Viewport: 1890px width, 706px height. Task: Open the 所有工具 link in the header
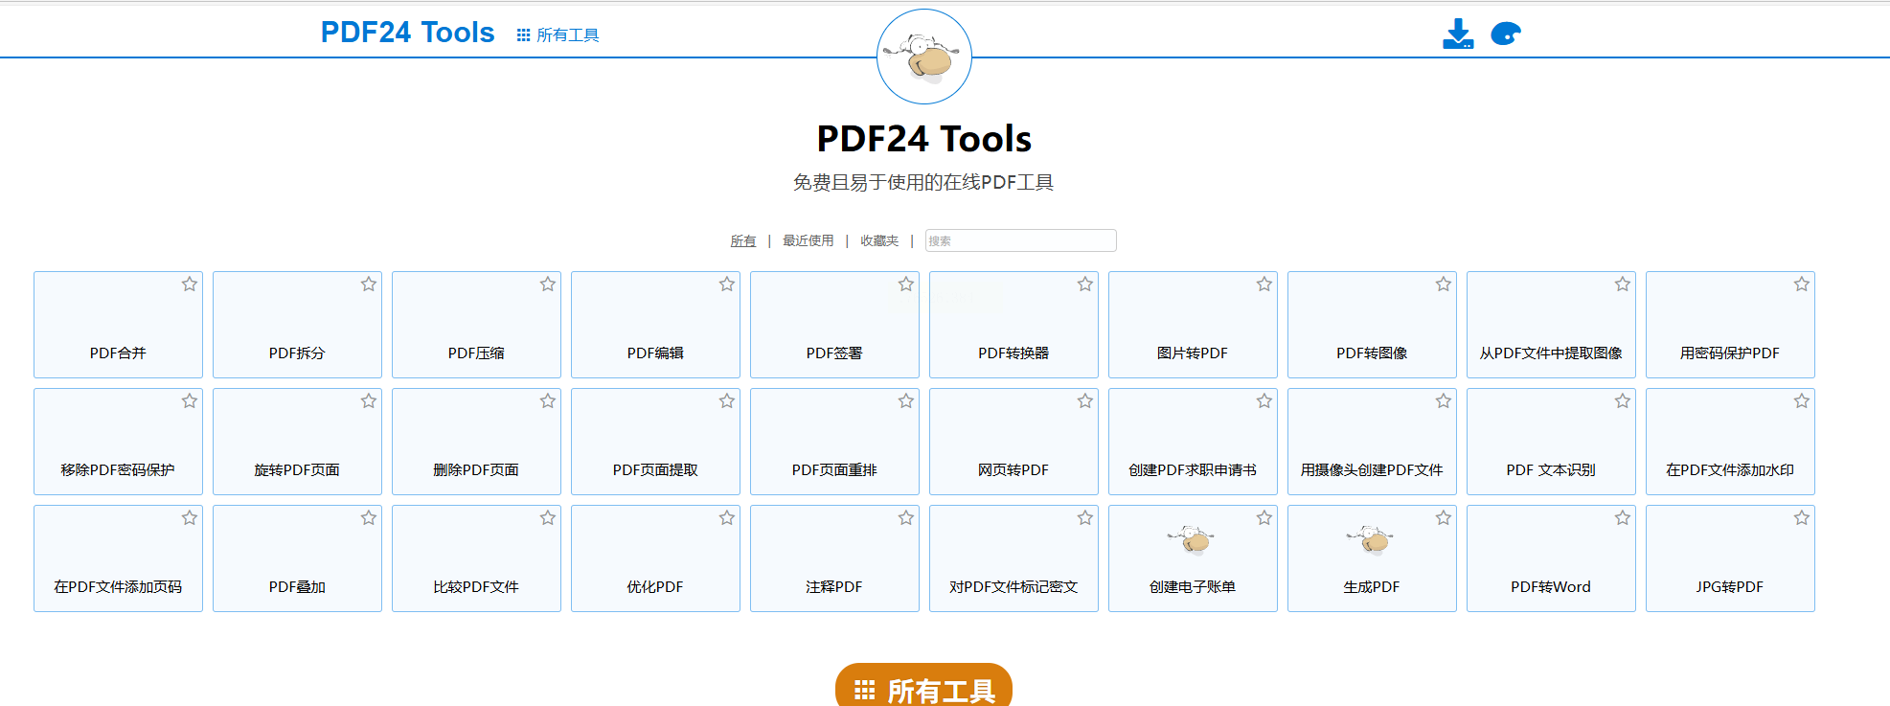[558, 35]
